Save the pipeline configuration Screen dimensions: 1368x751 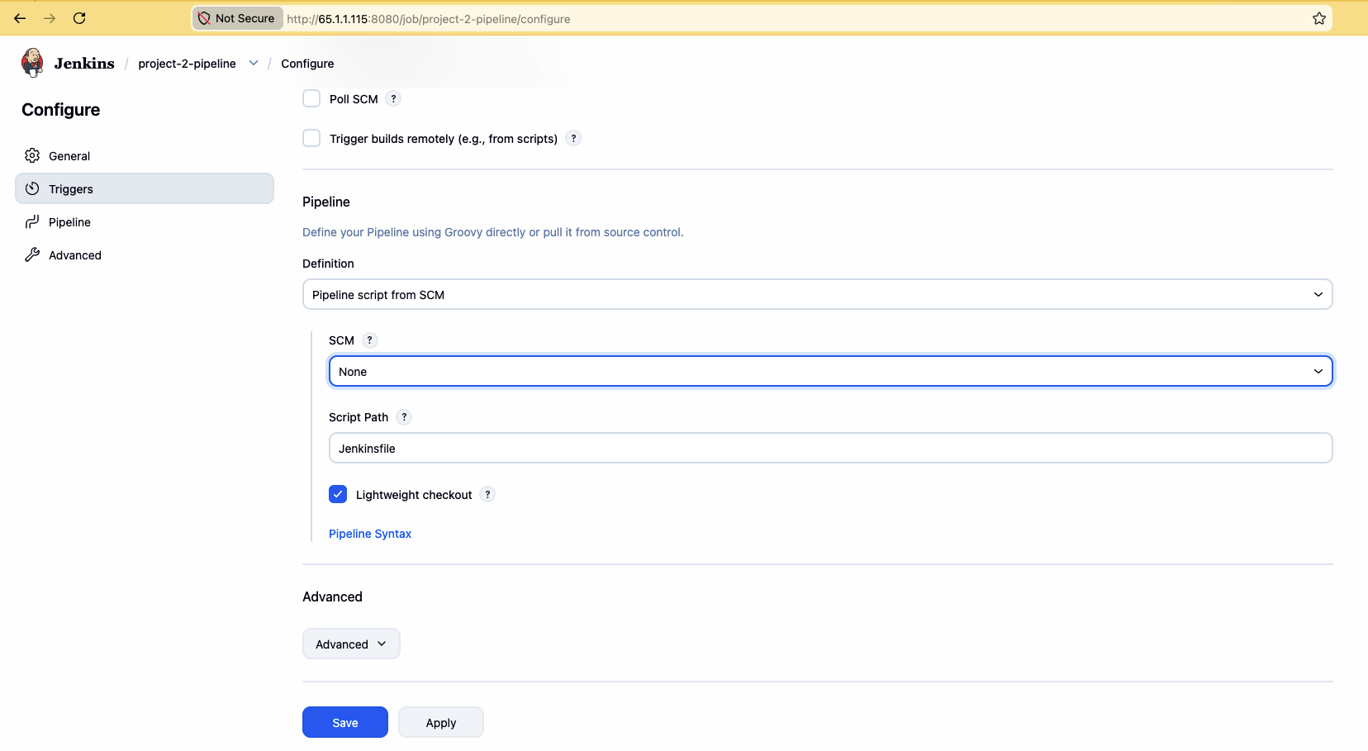[x=345, y=722]
